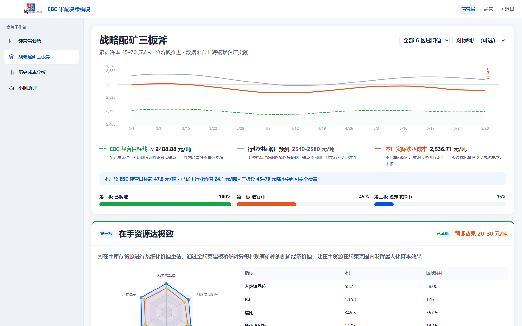Click the 工艺零误差 radar axis label
The width and height of the screenshot is (522, 326).
(127, 294)
